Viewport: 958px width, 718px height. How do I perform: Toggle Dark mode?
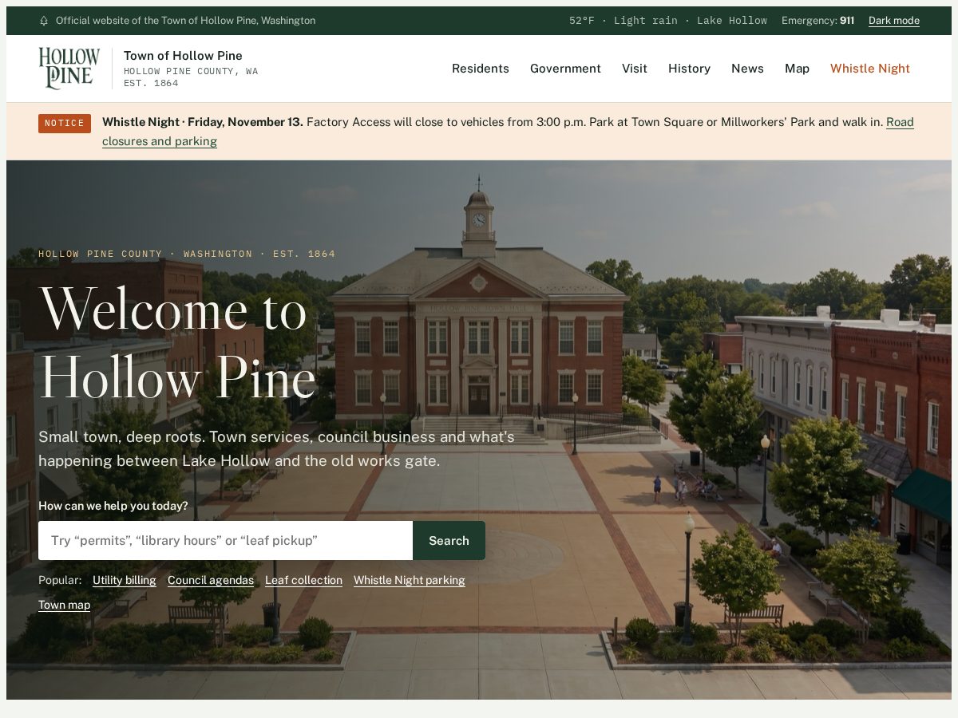click(893, 21)
